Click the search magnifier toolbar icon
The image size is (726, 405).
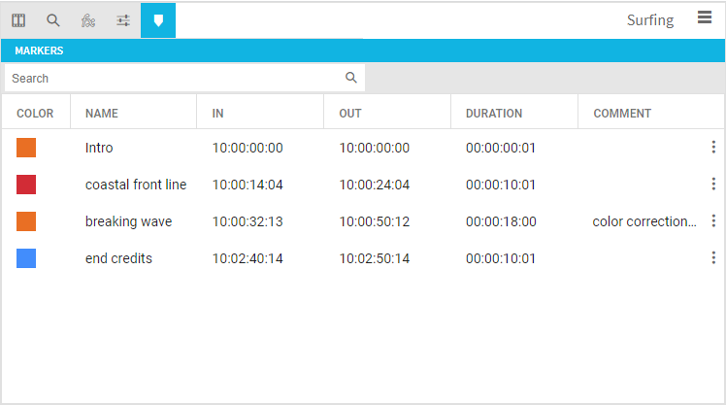tap(53, 20)
